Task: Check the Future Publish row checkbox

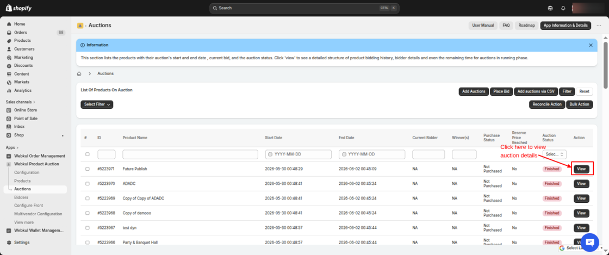Action: point(88,169)
